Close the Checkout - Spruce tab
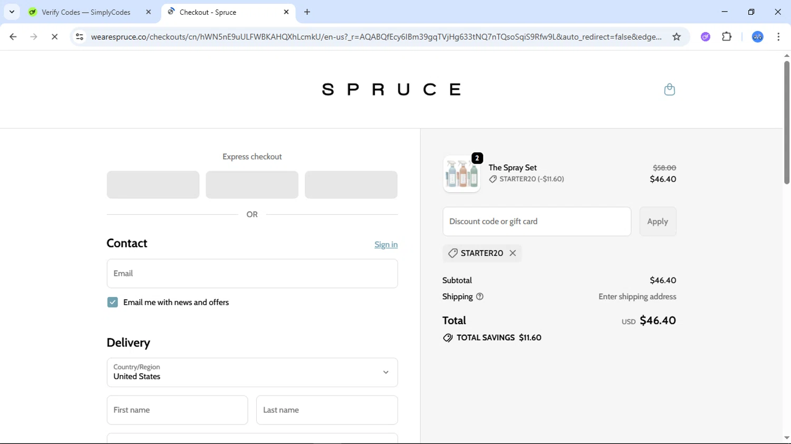Viewport: 791px width, 444px height. click(286, 12)
